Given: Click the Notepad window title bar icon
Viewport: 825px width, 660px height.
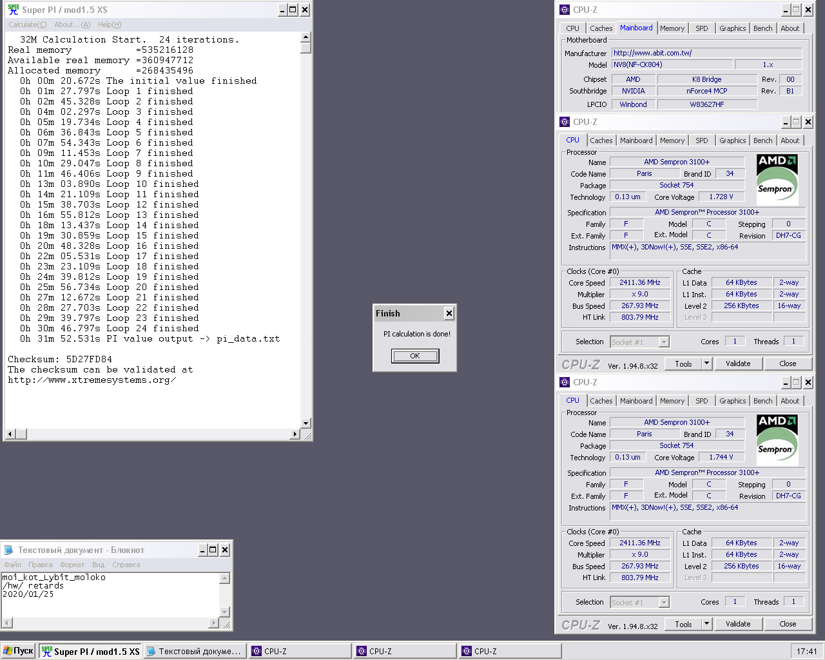Looking at the screenshot, I should click(x=9, y=550).
